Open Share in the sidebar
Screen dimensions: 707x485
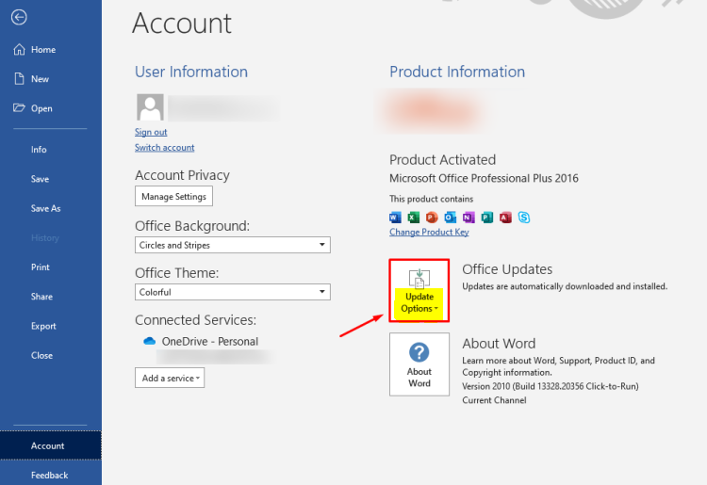[41, 297]
